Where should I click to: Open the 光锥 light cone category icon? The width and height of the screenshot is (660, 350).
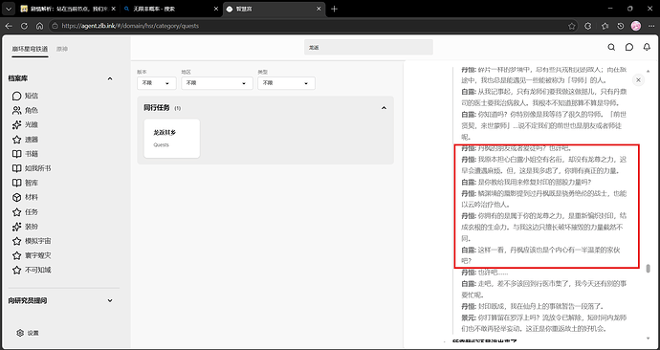click(x=16, y=125)
